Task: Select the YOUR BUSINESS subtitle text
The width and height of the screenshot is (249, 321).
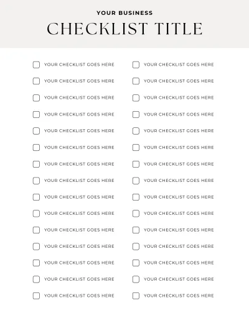Action: (125, 13)
